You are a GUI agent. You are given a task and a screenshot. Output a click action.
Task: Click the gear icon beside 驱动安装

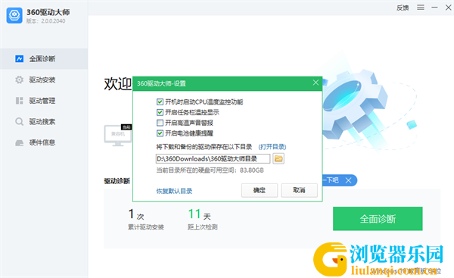point(20,80)
